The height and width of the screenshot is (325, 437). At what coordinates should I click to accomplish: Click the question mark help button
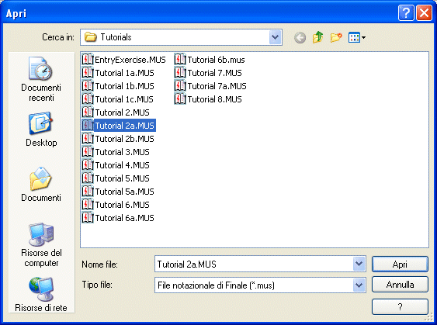(400, 306)
